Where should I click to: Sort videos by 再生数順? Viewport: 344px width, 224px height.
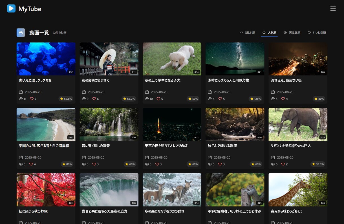click(x=292, y=33)
